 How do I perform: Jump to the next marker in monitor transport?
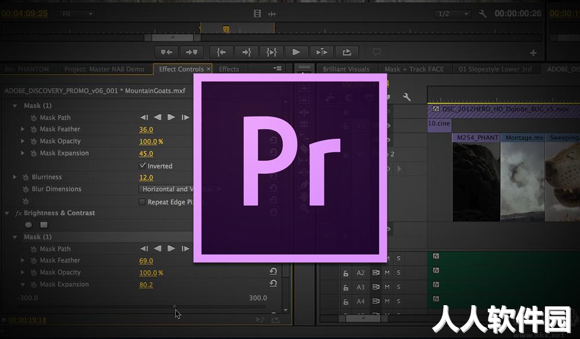(192, 52)
